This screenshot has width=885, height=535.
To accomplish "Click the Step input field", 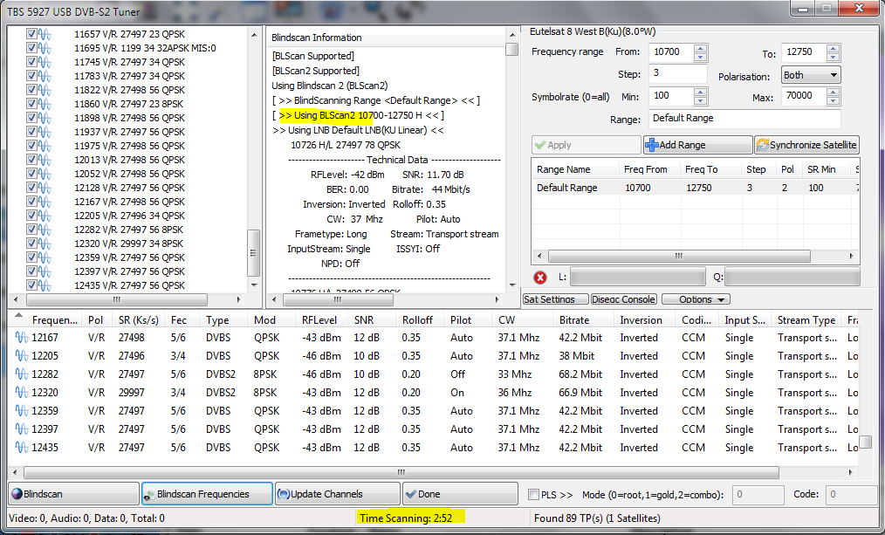I will [x=678, y=73].
